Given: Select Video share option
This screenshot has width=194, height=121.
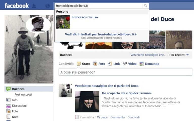Looking at the screenshot, I should pyautogui.click(x=132, y=64).
